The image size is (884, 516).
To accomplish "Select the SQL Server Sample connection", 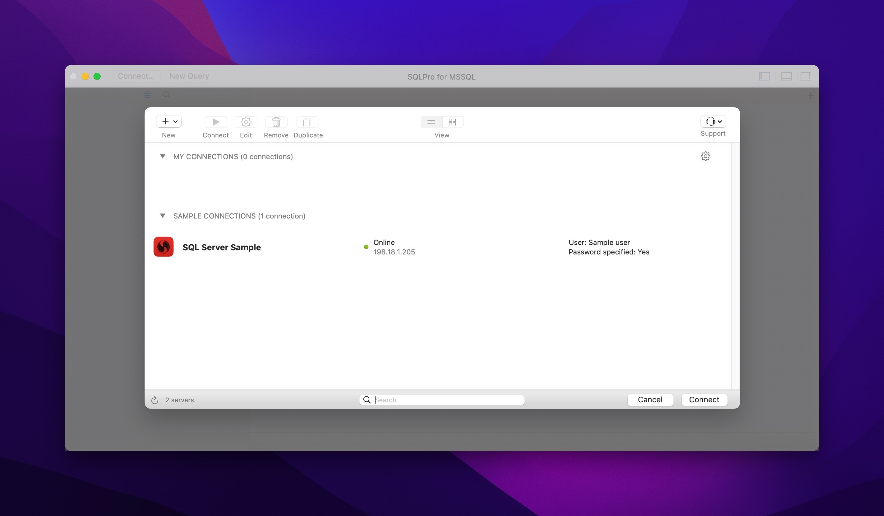I will point(221,247).
